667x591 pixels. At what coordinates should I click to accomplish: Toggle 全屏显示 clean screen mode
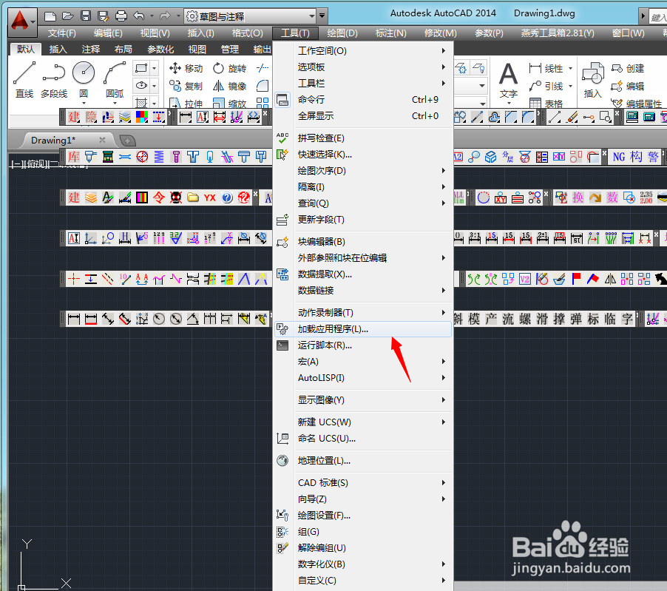363,115
